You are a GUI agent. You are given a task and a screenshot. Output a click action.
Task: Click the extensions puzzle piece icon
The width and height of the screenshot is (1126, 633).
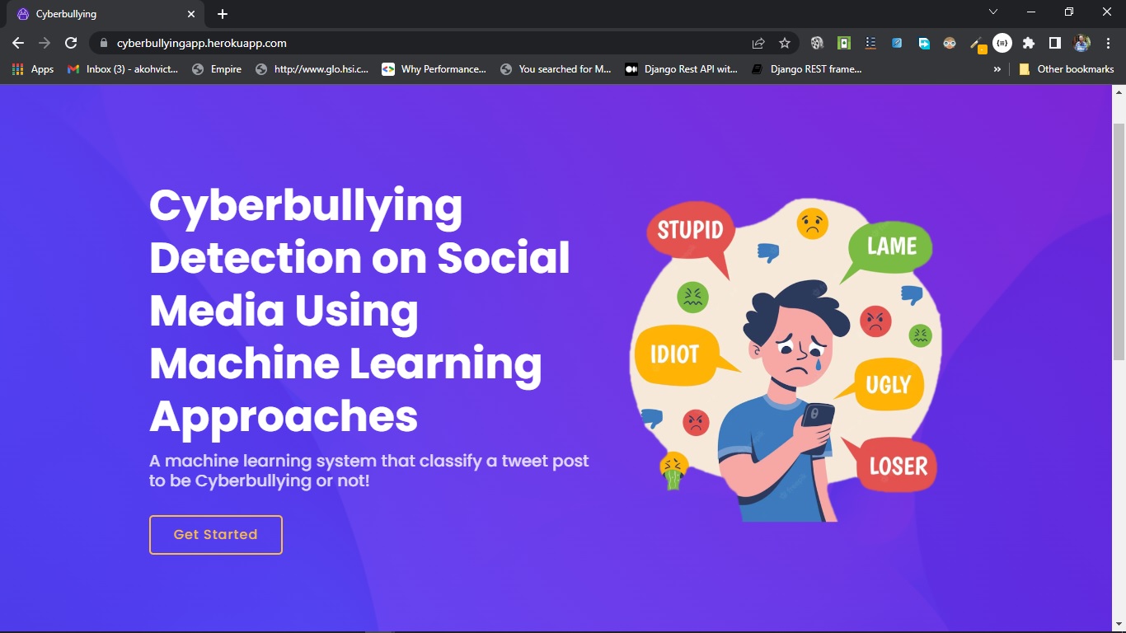point(1028,43)
